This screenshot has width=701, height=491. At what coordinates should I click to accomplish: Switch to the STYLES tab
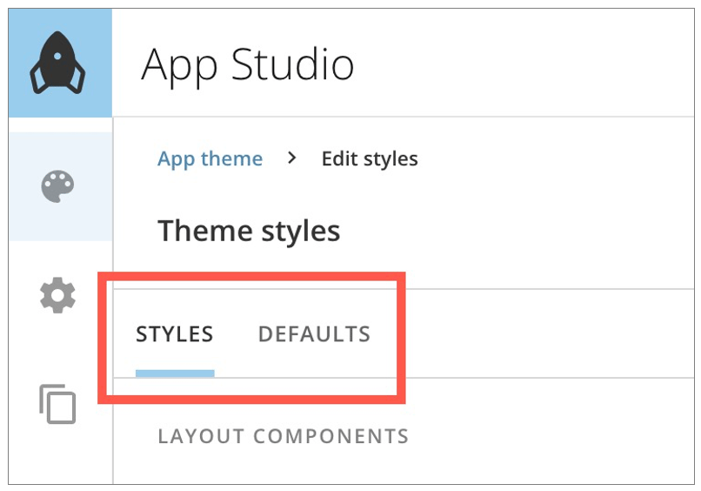pyautogui.click(x=175, y=334)
